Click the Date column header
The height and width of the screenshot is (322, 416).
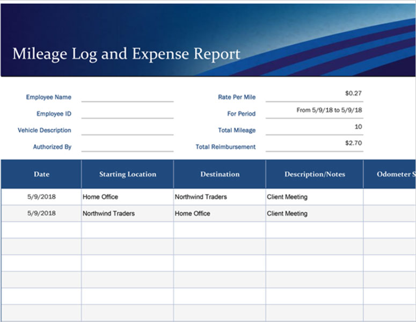(41, 174)
